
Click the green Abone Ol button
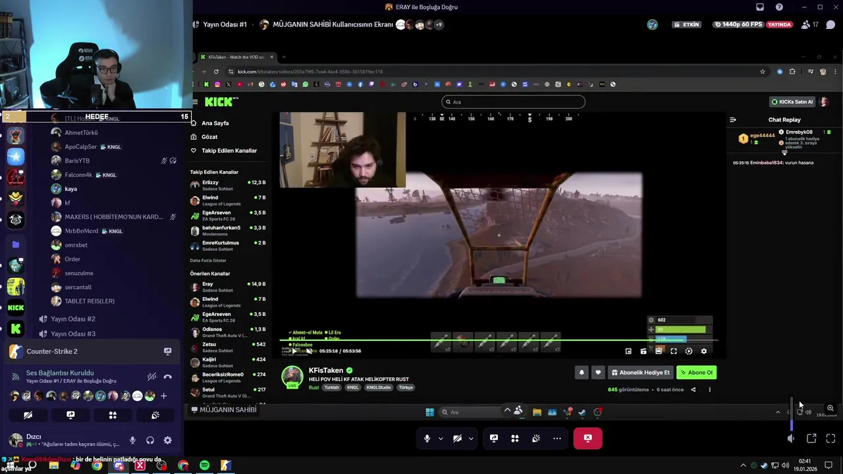tap(697, 373)
